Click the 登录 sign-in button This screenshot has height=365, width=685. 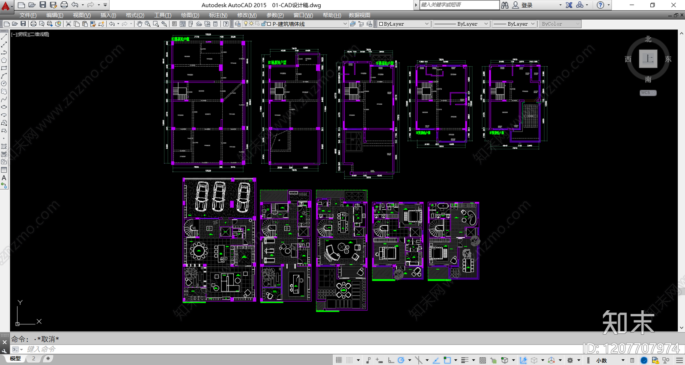[523, 5]
